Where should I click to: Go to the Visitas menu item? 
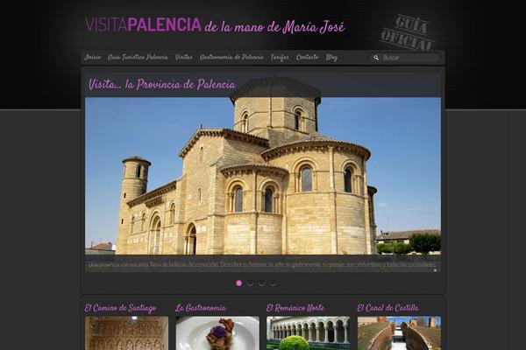tap(183, 57)
